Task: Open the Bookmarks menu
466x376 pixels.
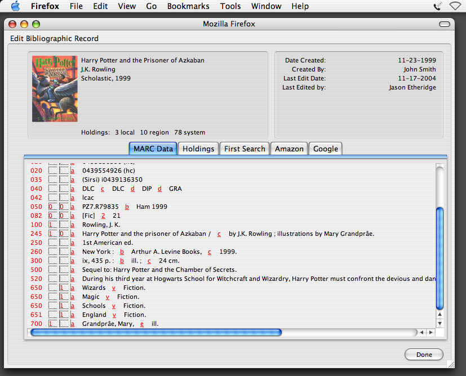Action: [x=188, y=6]
